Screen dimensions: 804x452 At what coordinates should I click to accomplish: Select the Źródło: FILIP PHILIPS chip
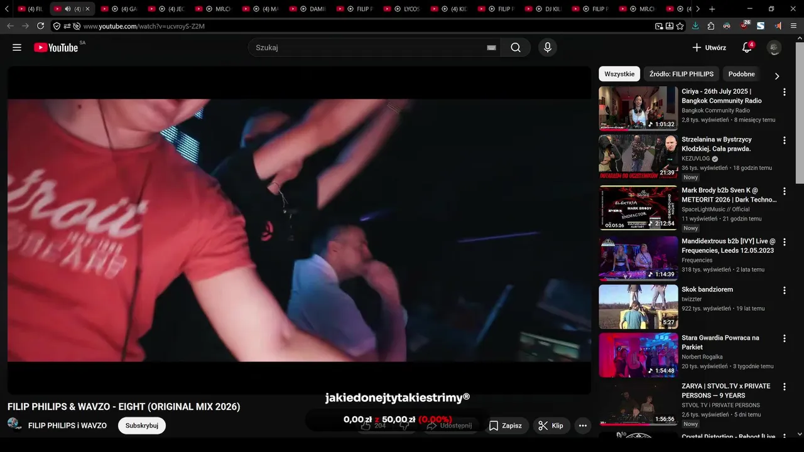click(682, 74)
